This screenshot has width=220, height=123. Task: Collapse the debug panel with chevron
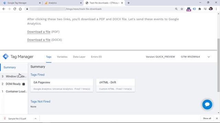209,57
